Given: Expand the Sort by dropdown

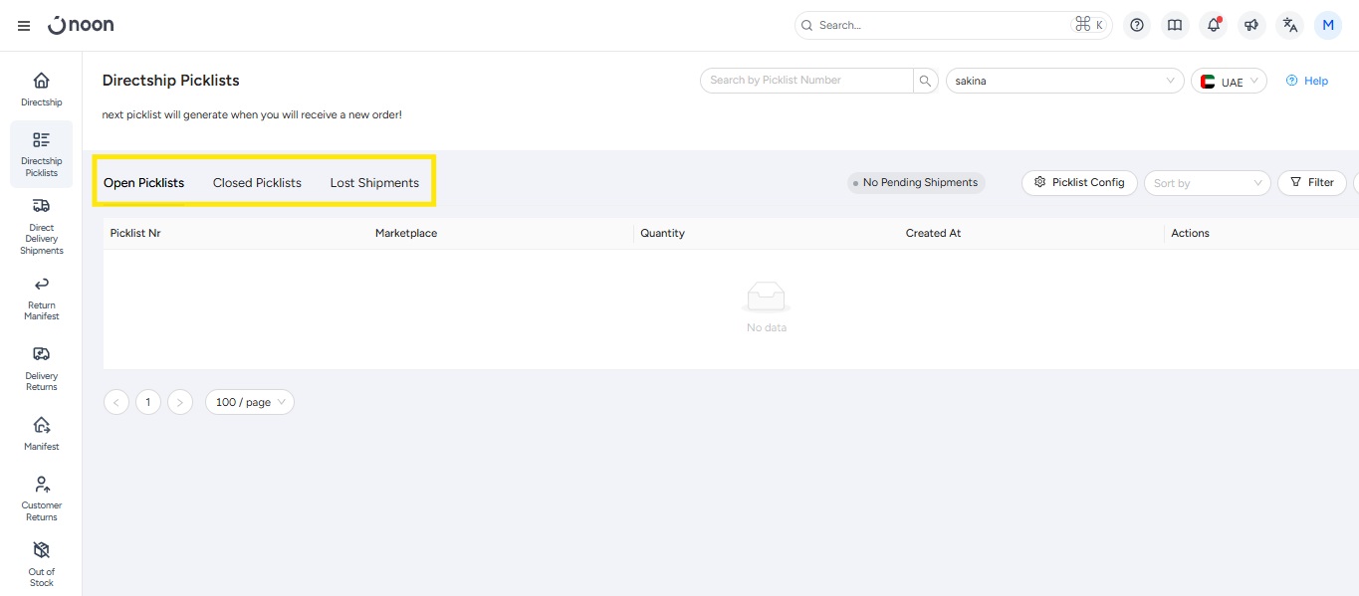Looking at the screenshot, I should tap(1208, 183).
